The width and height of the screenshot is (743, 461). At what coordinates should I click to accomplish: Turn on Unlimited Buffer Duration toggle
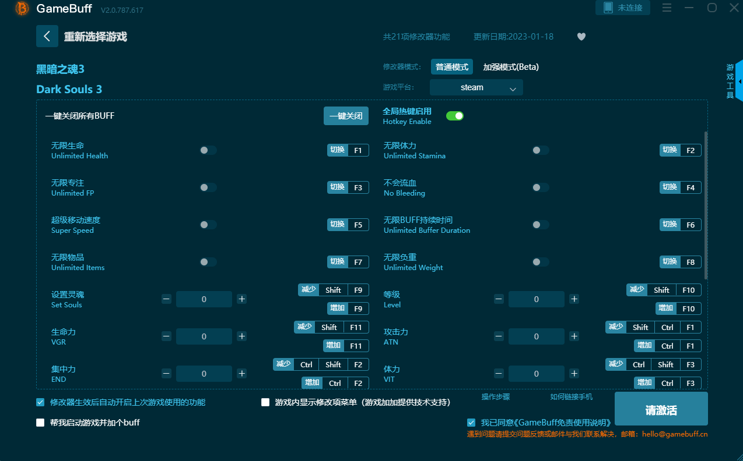coord(541,225)
